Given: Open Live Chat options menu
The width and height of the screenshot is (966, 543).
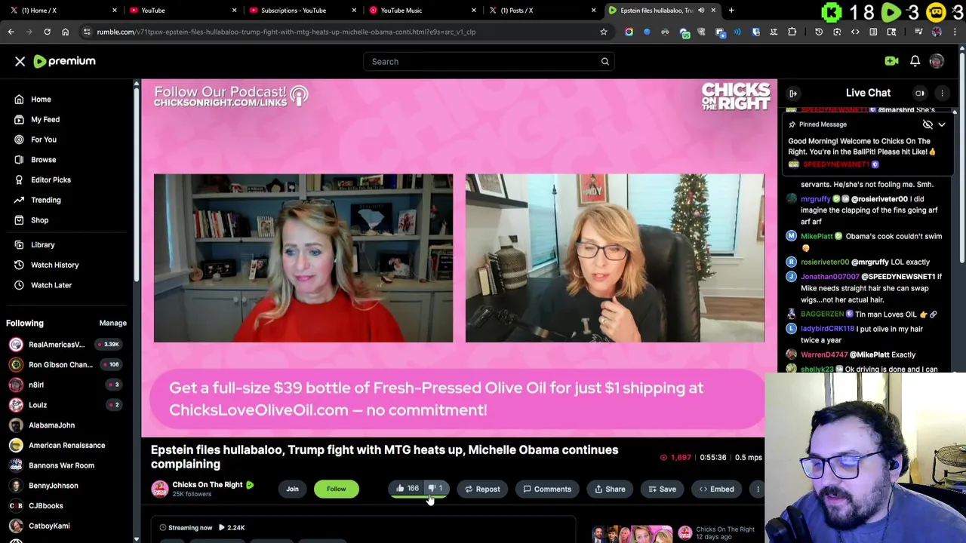Looking at the screenshot, I should click(x=942, y=93).
